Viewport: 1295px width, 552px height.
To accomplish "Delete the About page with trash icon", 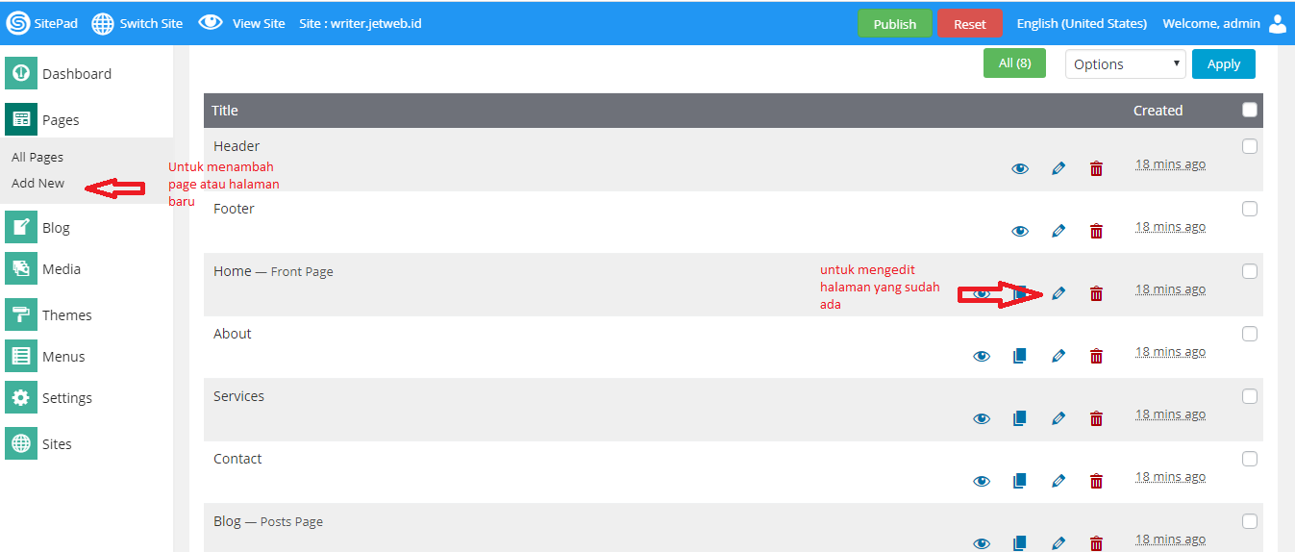I will (x=1096, y=356).
